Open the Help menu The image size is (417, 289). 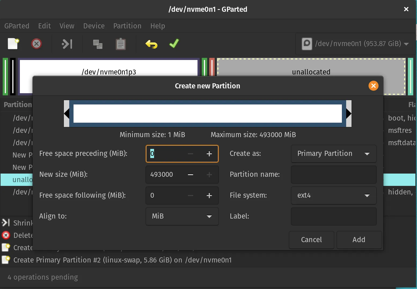click(158, 26)
